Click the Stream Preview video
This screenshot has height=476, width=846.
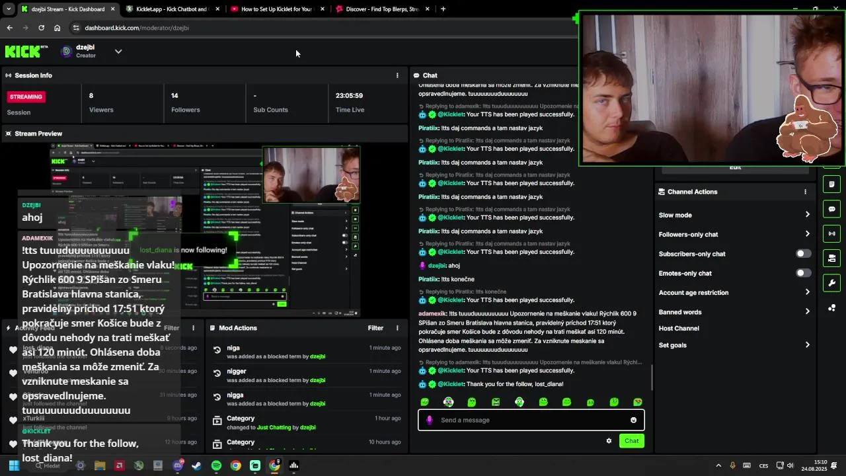point(206,230)
